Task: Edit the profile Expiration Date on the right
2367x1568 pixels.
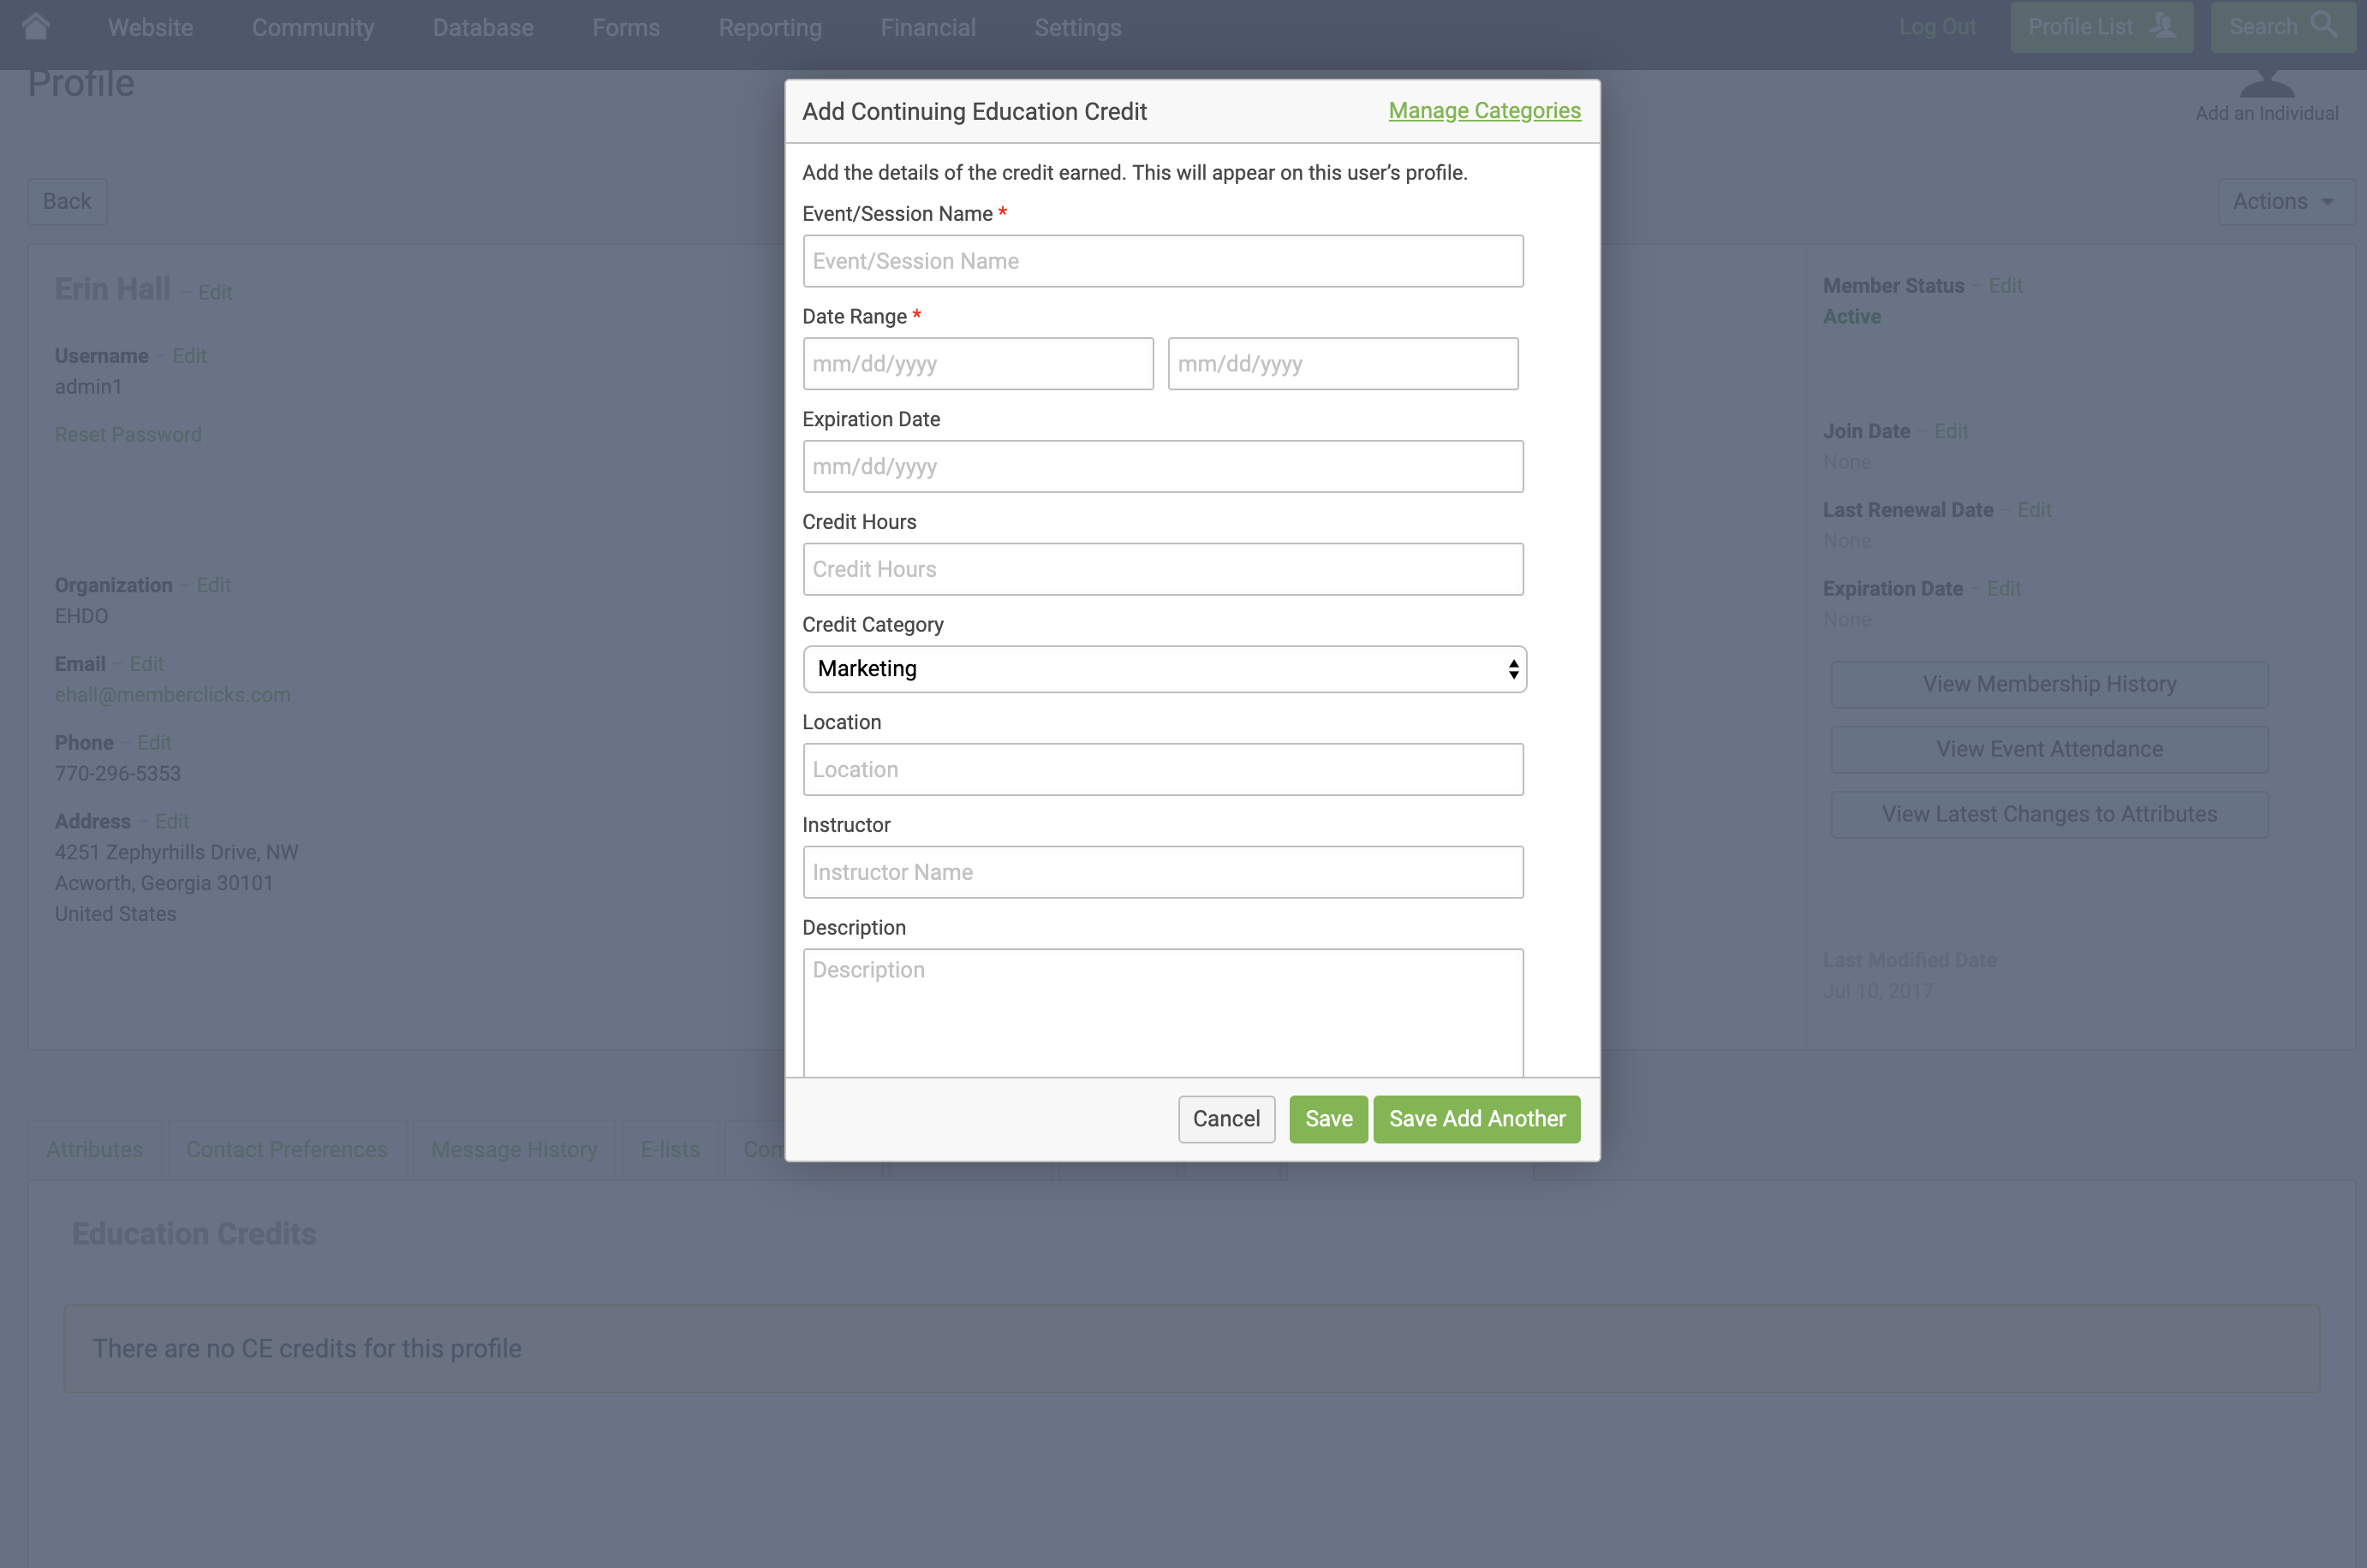Action: [2003, 589]
